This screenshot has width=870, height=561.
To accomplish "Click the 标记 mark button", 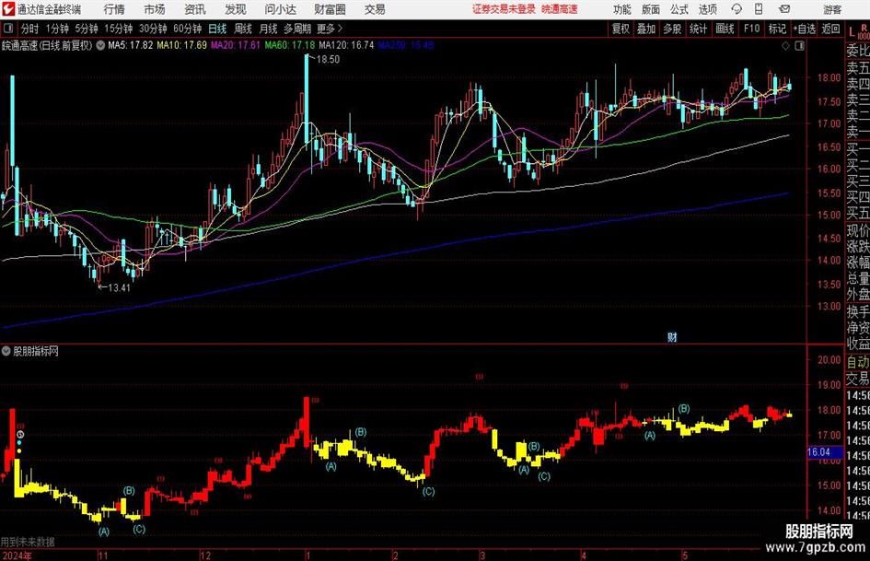I will pos(777,29).
